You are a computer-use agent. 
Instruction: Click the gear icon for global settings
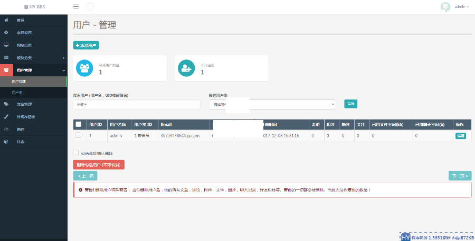coord(6,33)
